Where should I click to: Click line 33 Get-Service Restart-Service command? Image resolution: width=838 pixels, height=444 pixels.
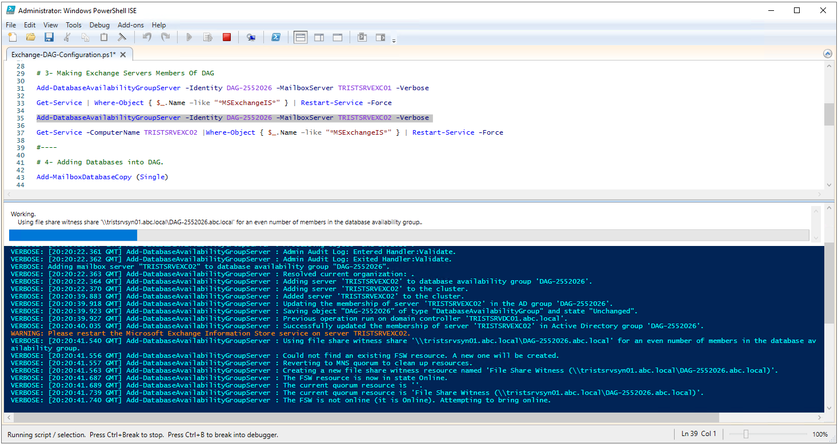pos(214,103)
